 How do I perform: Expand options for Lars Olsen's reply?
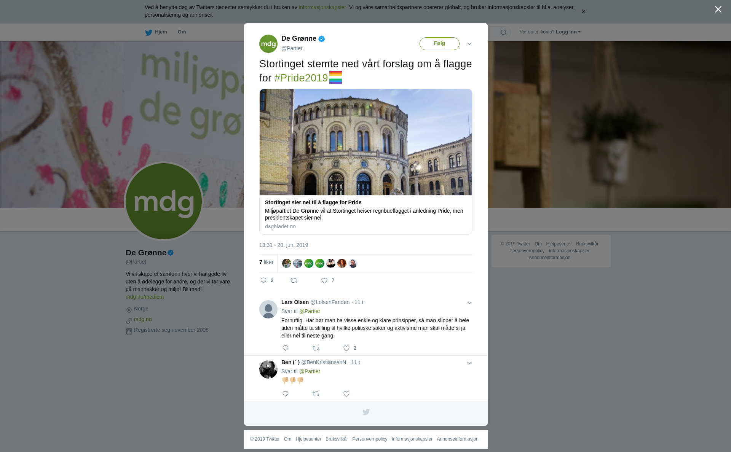(x=469, y=303)
